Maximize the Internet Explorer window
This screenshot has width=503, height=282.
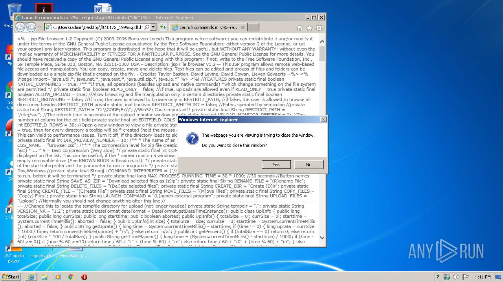point(314,18)
